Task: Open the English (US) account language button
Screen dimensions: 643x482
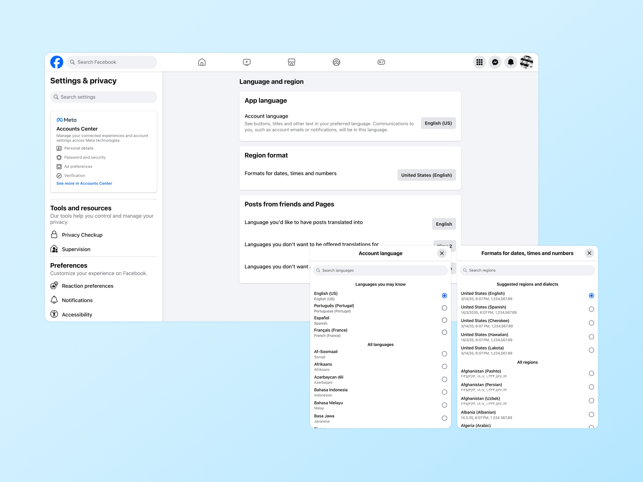Action: click(438, 123)
